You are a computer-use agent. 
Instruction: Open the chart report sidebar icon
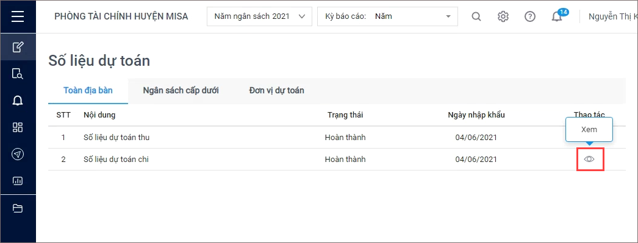click(x=18, y=181)
